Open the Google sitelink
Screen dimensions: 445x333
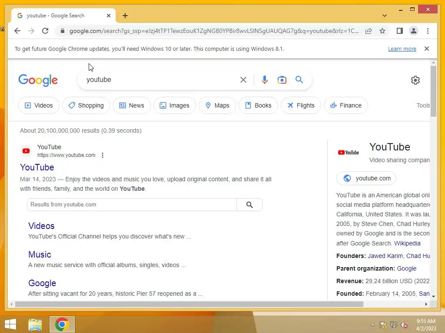coord(42,283)
